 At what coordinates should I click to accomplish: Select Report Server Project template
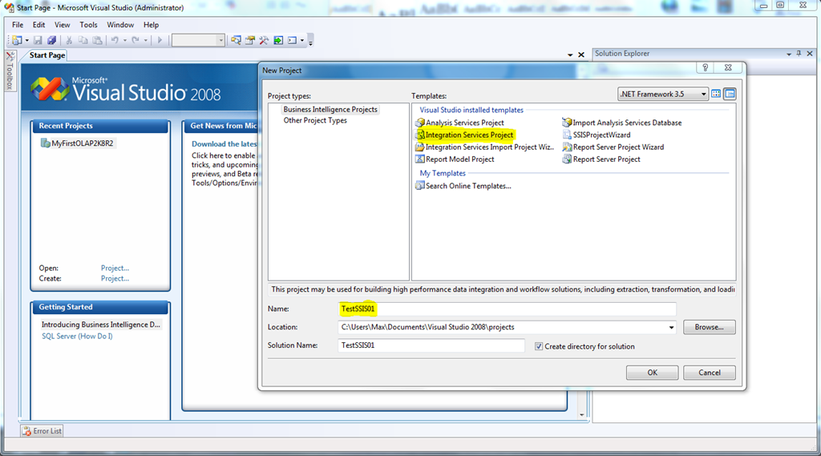pyautogui.click(x=601, y=159)
